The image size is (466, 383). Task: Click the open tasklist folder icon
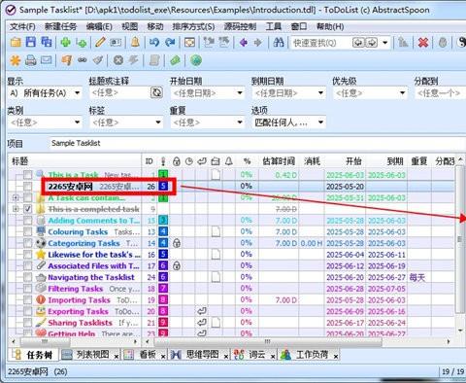[x=16, y=42]
